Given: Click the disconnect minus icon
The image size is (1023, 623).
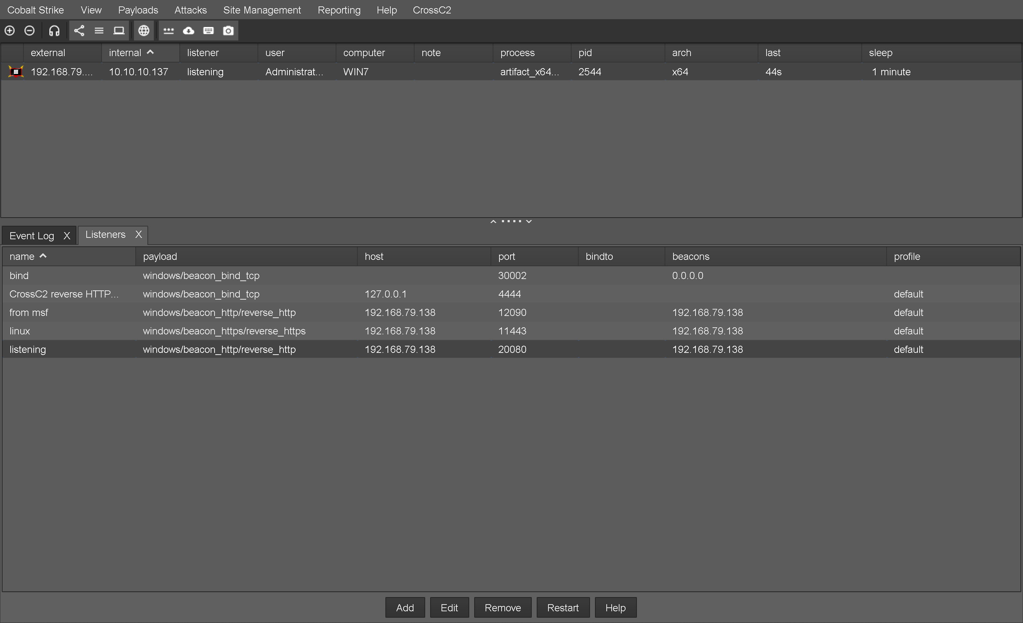Looking at the screenshot, I should pyautogui.click(x=29, y=31).
